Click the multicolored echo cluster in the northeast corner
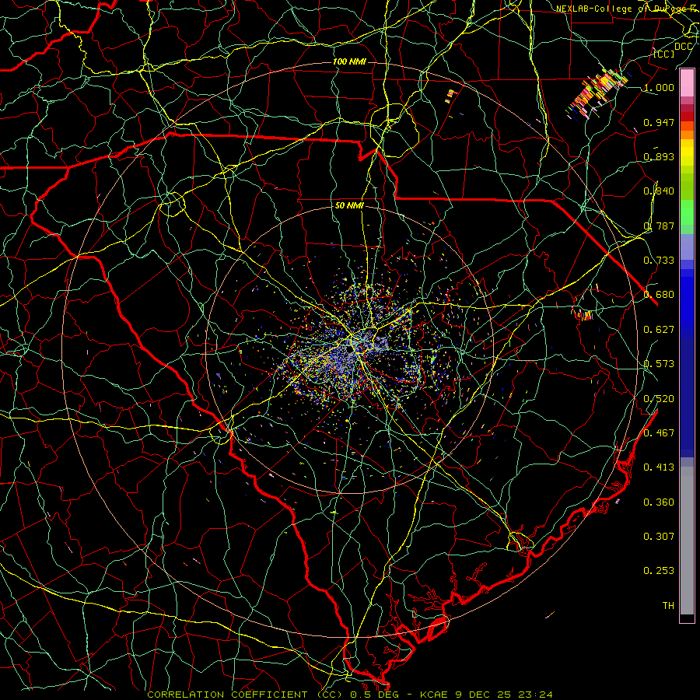This screenshot has width=700, height=700. click(598, 94)
